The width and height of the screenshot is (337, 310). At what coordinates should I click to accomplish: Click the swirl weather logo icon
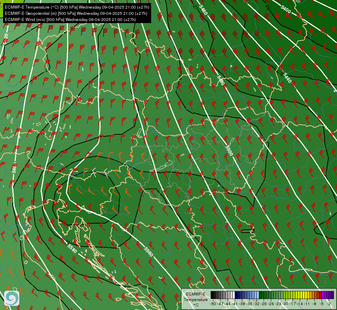[x=12, y=298]
